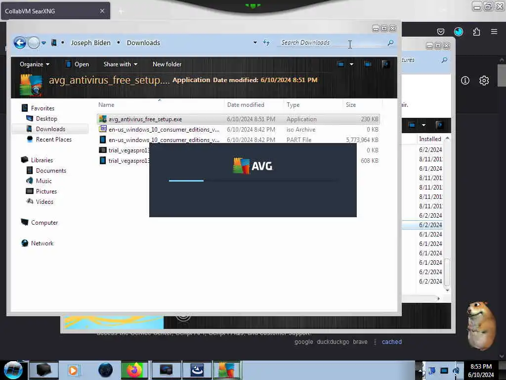506x380 pixels.
Task: Click the Installed column header in back window
Action: (430, 139)
